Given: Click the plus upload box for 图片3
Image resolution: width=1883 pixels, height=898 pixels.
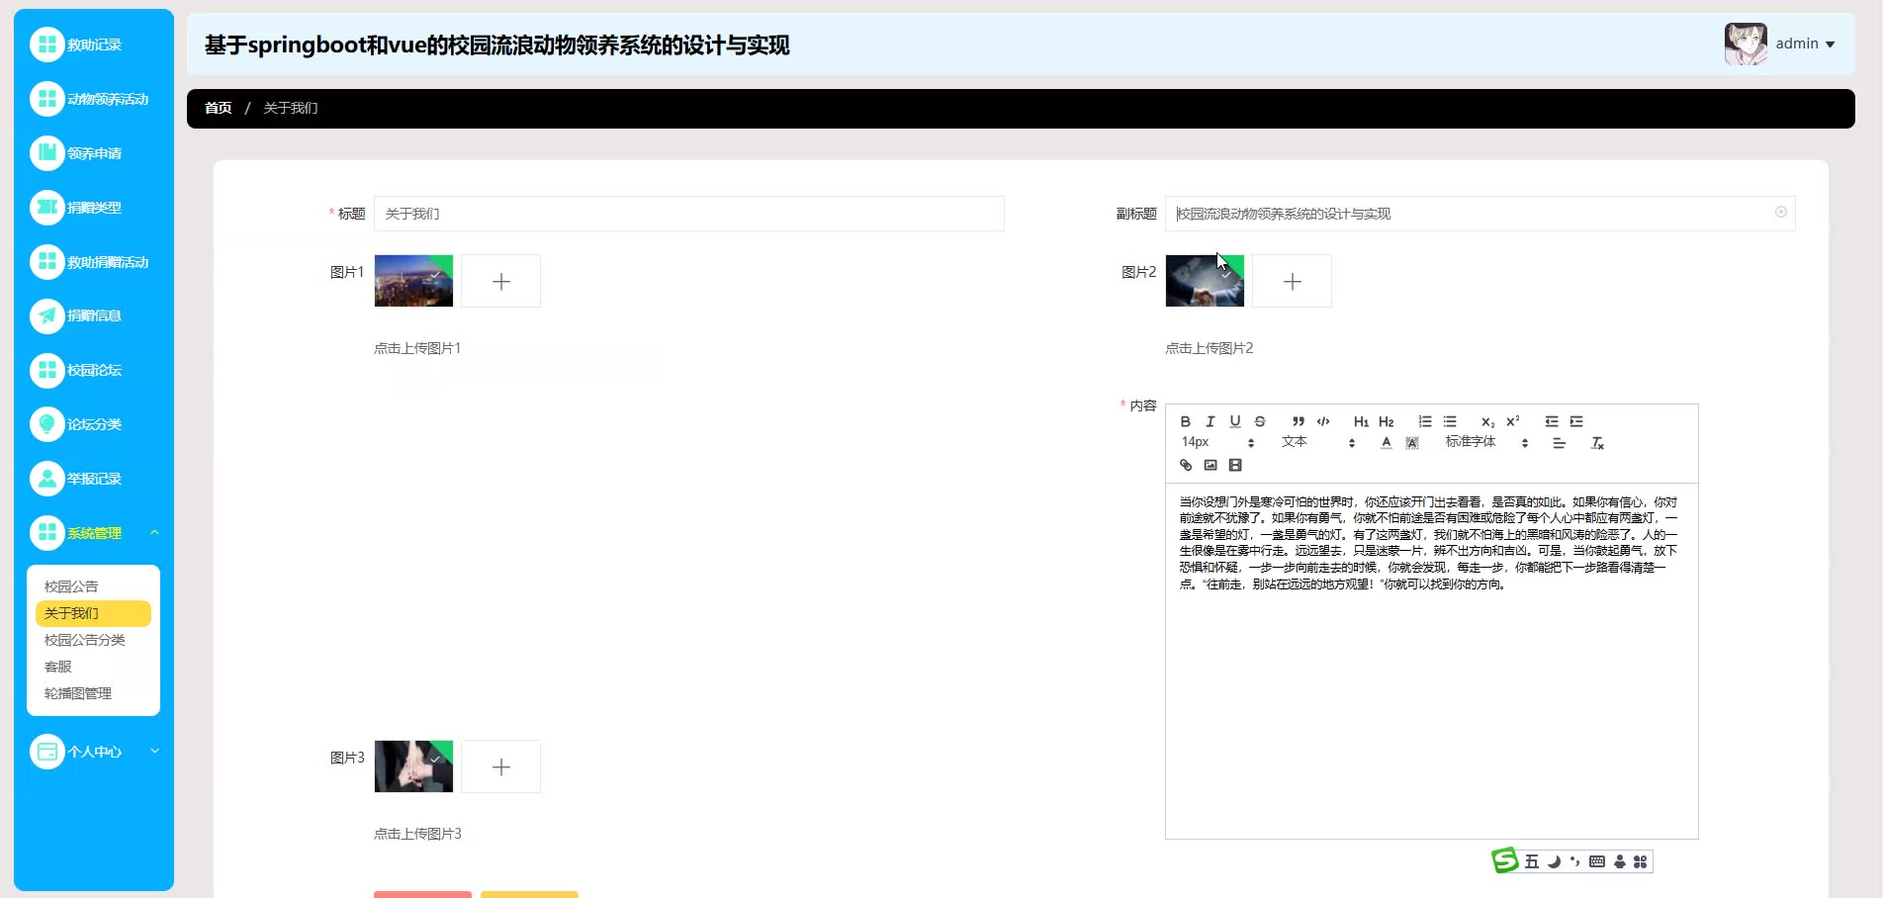Looking at the screenshot, I should [x=500, y=766].
